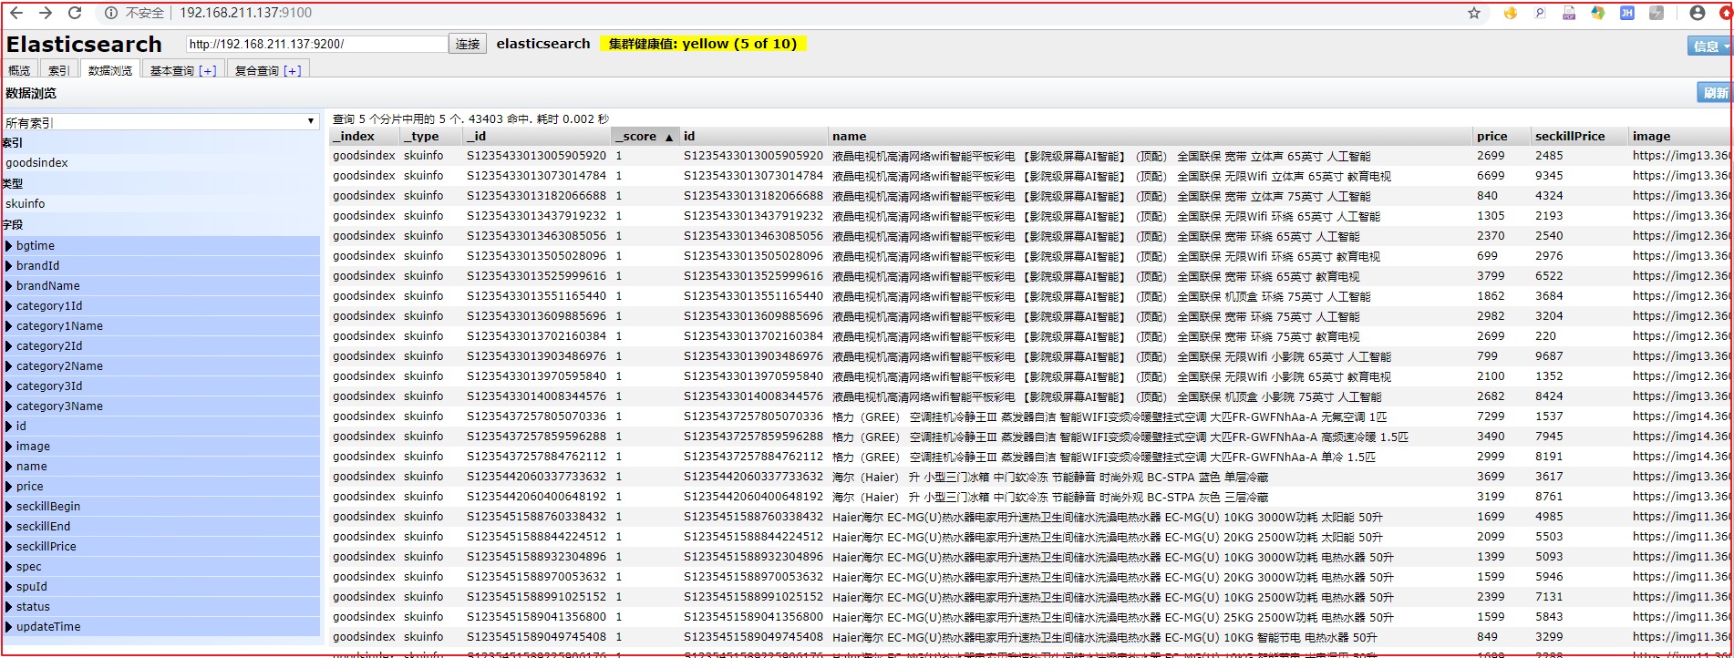The image size is (1734, 658).
Task: Click the Elasticsearch URL input field
Action: pyautogui.click(x=316, y=44)
